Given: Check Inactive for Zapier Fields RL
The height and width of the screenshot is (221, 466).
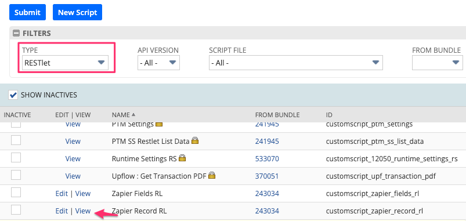Looking at the screenshot, I should (x=16, y=193).
